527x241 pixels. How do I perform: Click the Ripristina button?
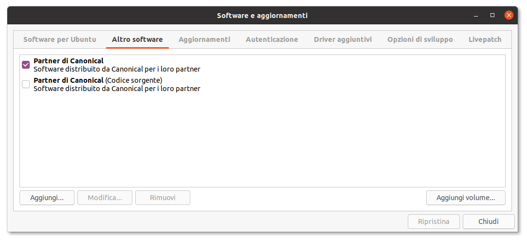(434, 222)
